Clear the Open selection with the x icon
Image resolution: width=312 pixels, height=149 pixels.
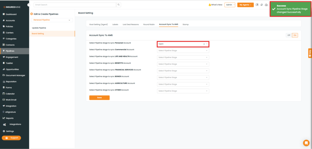click(204, 44)
